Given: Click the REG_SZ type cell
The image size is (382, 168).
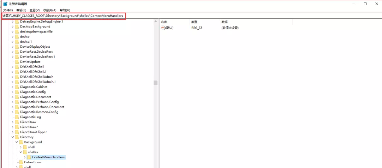Looking at the screenshot, I should (197, 28).
